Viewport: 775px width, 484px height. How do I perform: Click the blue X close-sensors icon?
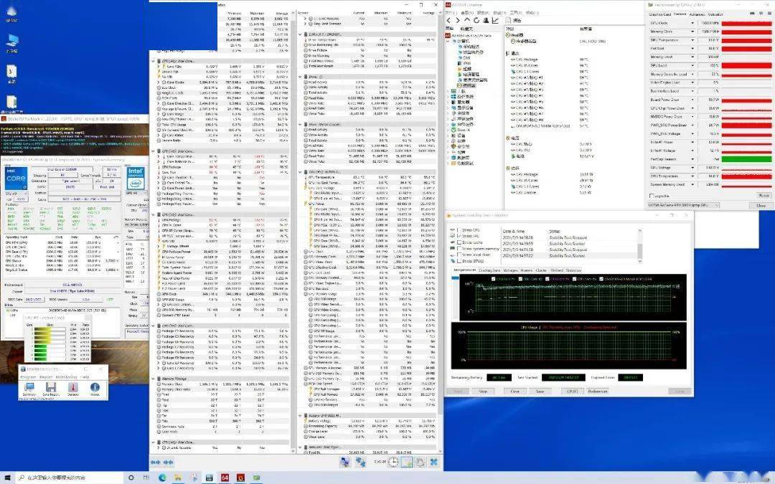433,462
